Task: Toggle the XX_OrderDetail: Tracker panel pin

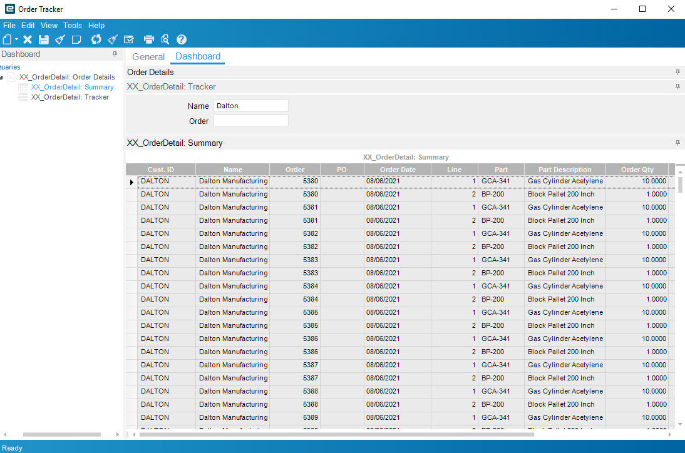Action: [x=677, y=87]
